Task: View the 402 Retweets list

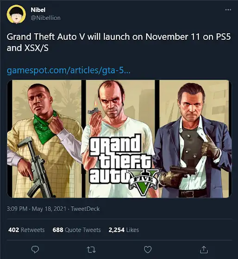Action: (26, 230)
